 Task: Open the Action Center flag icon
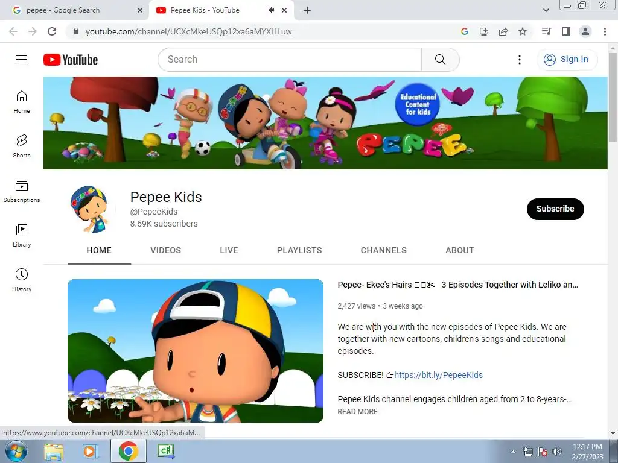click(543, 452)
